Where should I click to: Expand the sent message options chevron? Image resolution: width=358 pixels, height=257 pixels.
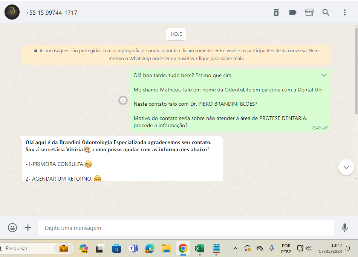[324, 75]
